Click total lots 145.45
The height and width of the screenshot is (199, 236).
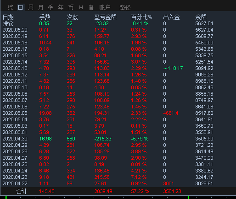click(47, 191)
